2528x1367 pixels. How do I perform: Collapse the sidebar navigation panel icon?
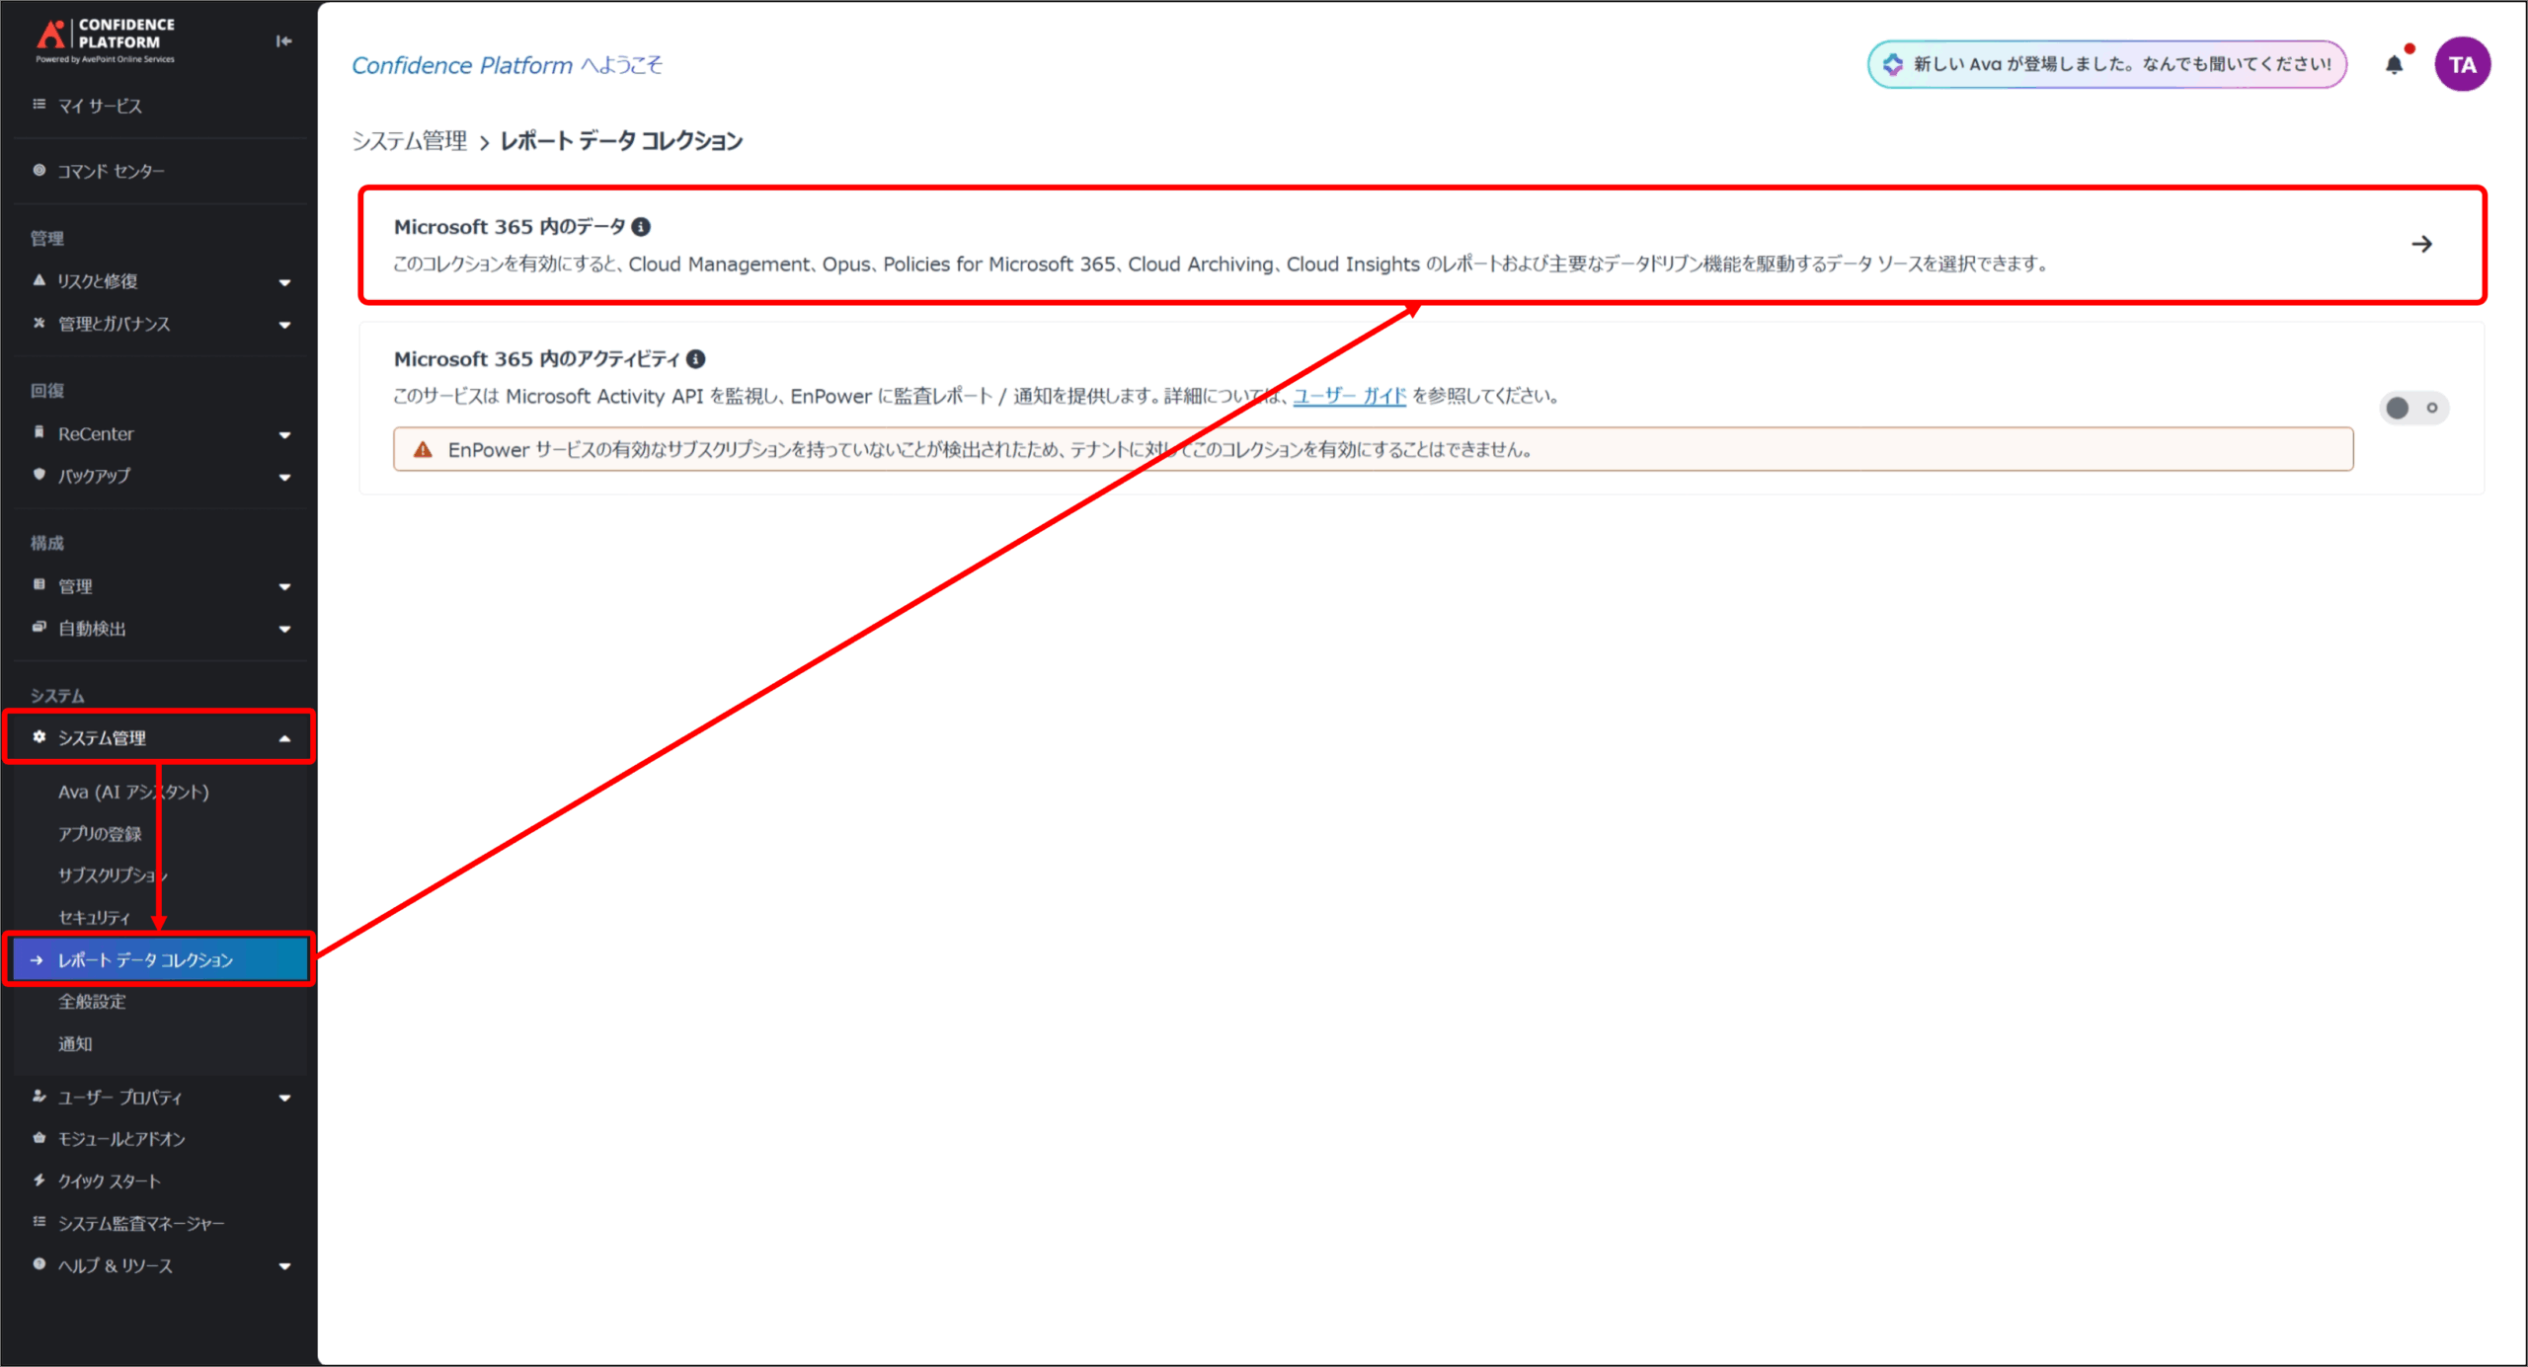(x=284, y=41)
